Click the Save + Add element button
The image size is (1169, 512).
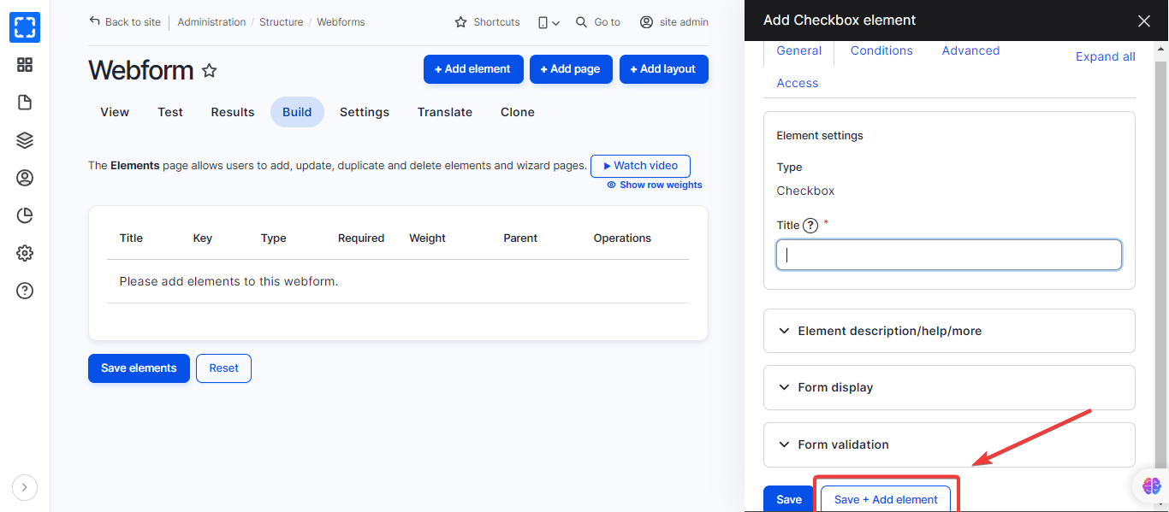[886, 499]
